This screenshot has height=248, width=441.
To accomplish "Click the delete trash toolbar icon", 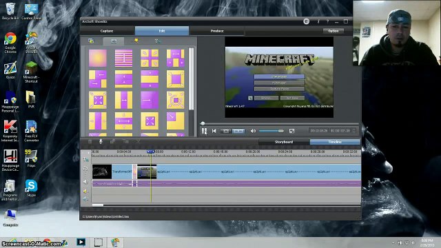I will pyautogui.click(x=90, y=141).
